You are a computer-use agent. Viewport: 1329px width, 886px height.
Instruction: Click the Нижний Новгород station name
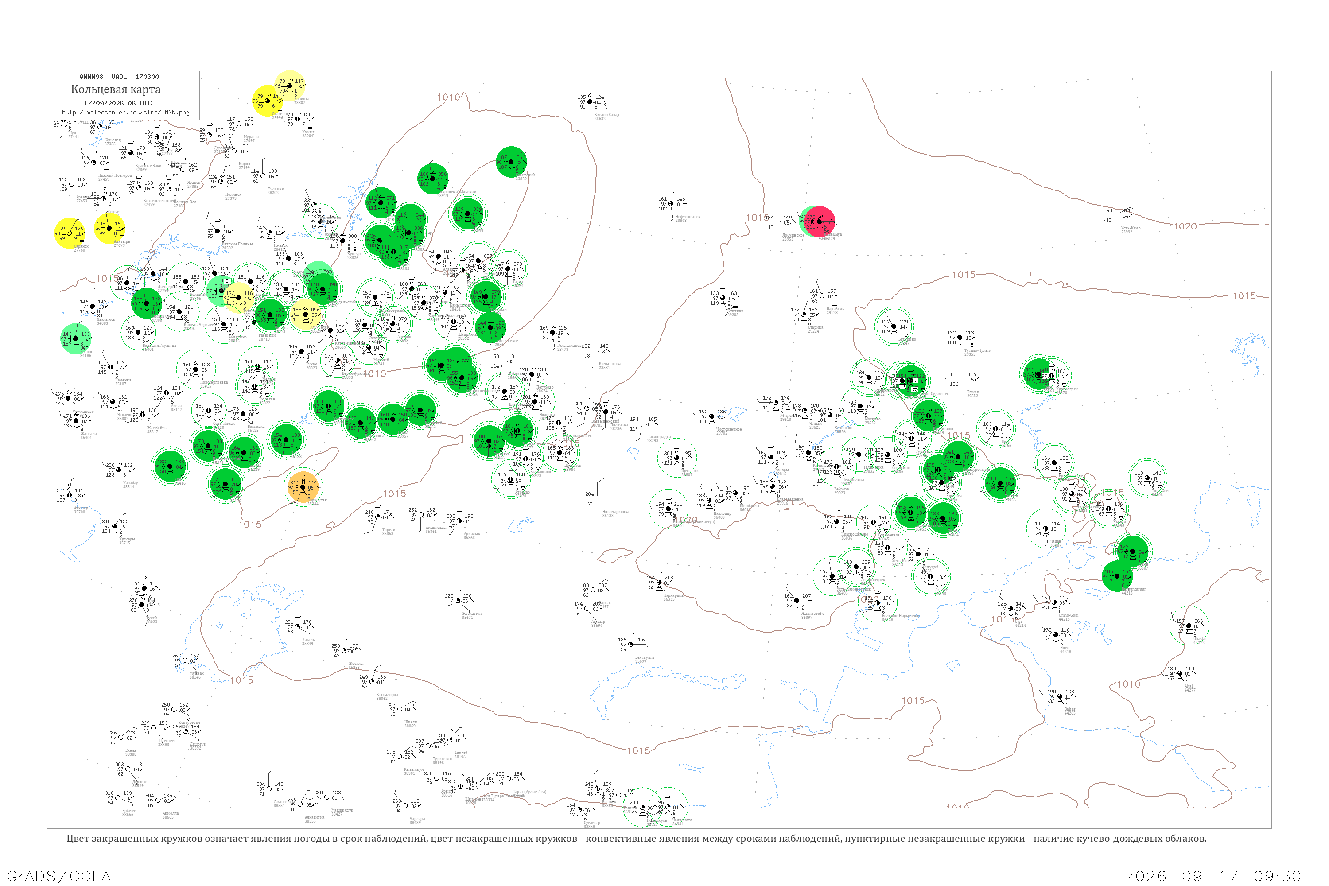(115, 175)
